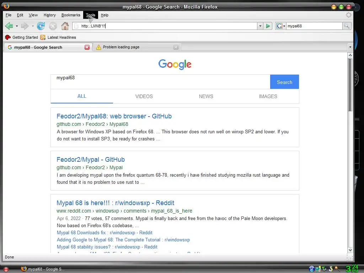The width and height of the screenshot is (364, 273).
Task: Open Adding Google to Mypal 68 tutorial link
Action: 123,240
